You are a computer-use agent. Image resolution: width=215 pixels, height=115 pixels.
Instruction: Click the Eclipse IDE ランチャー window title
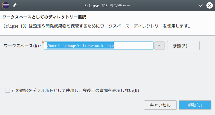click(107, 6)
